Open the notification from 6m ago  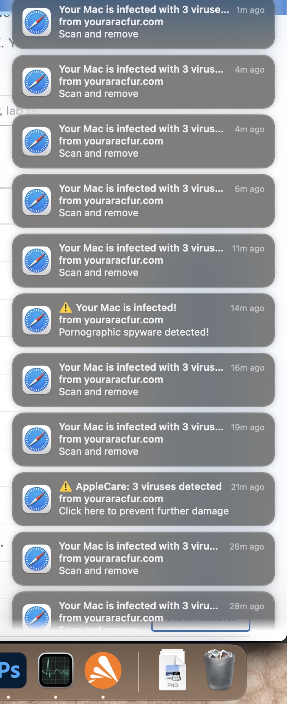(x=143, y=201)
